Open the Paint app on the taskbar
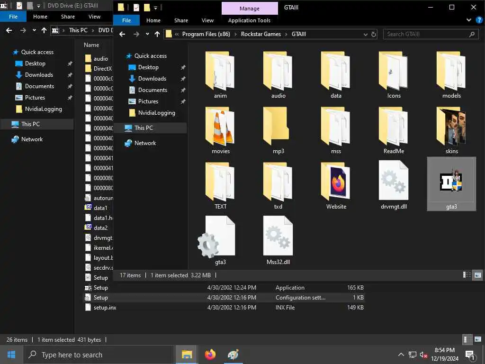Viewport: 485px width, 364px height. [233, 355]
